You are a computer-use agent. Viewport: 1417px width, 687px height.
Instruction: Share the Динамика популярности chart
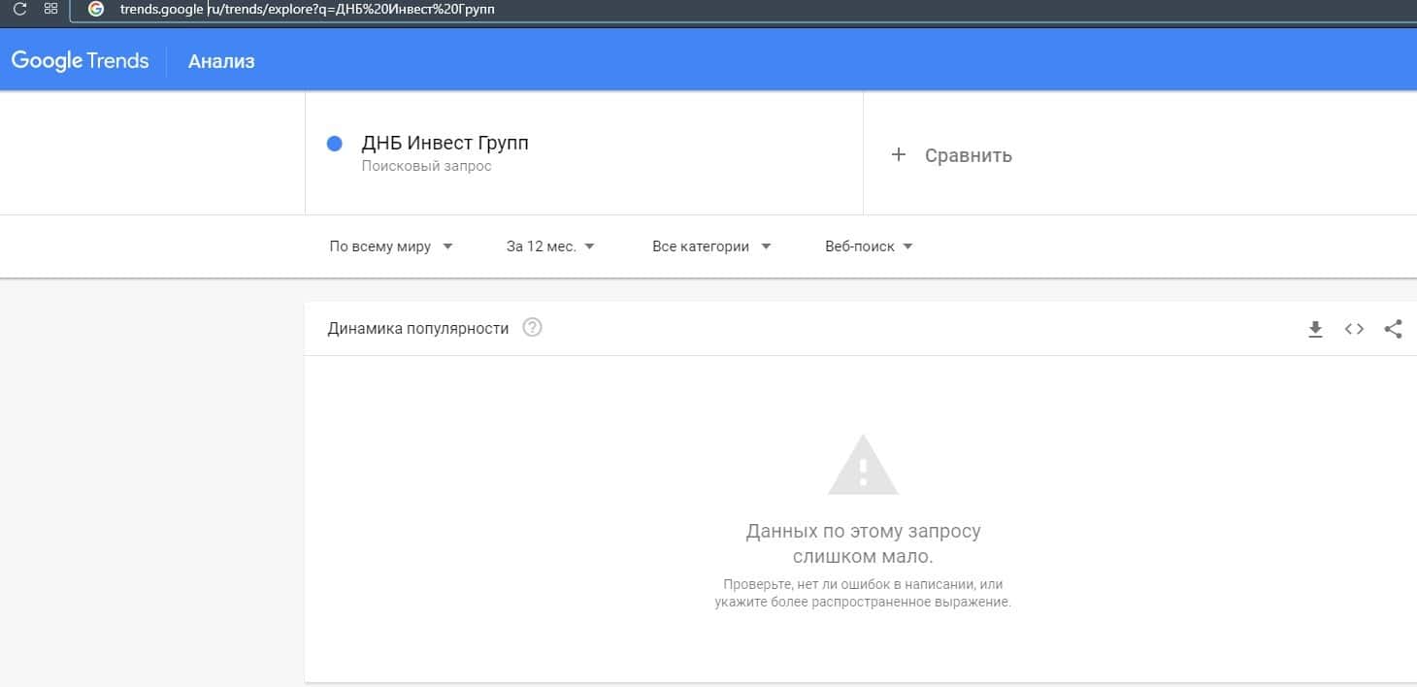click(x=1393, y=329)
